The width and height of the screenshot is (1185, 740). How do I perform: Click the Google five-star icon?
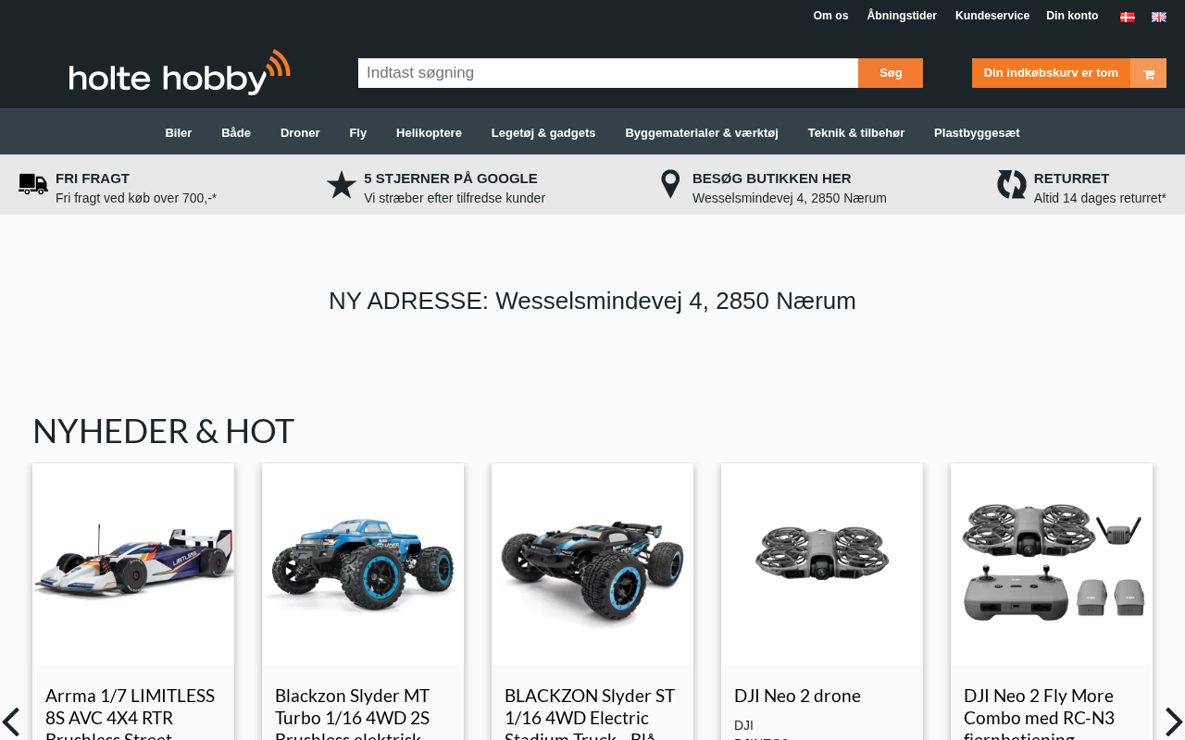pos(342,184)
